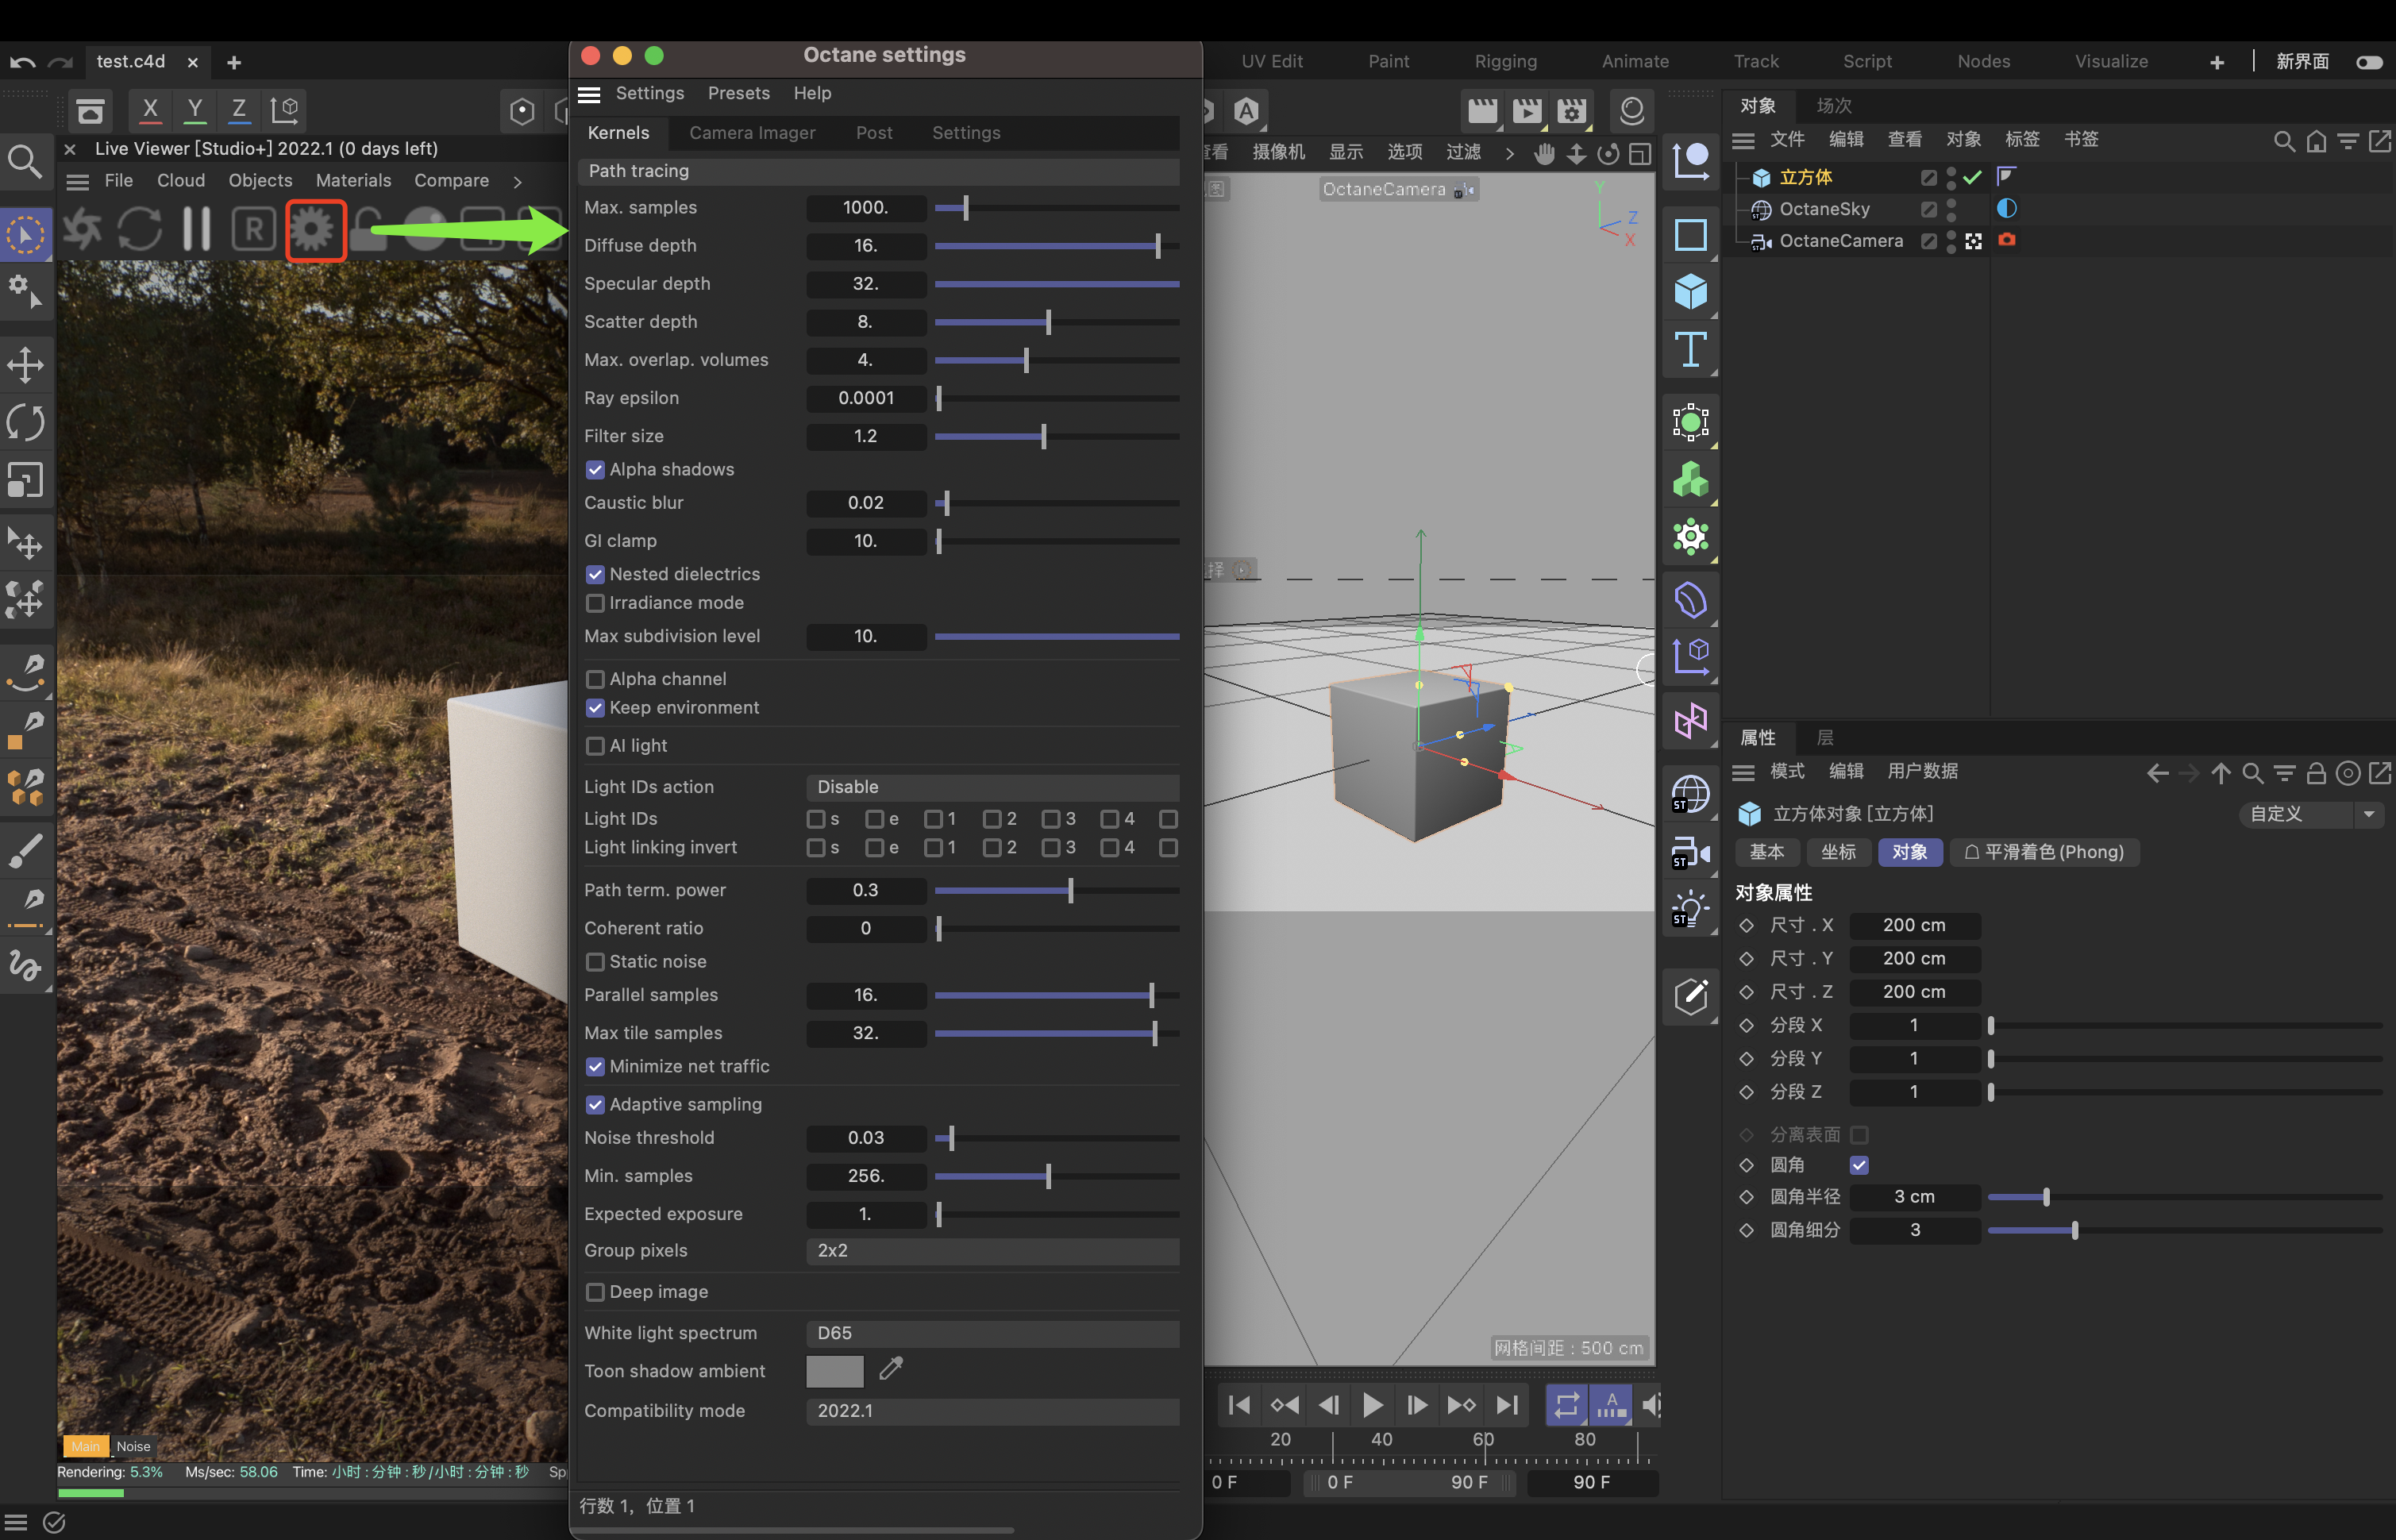The image size is (2396, 1540).
Task: Enable the Alpha channel checkbox
Action: pyautogui.click(x=596, y=679)
